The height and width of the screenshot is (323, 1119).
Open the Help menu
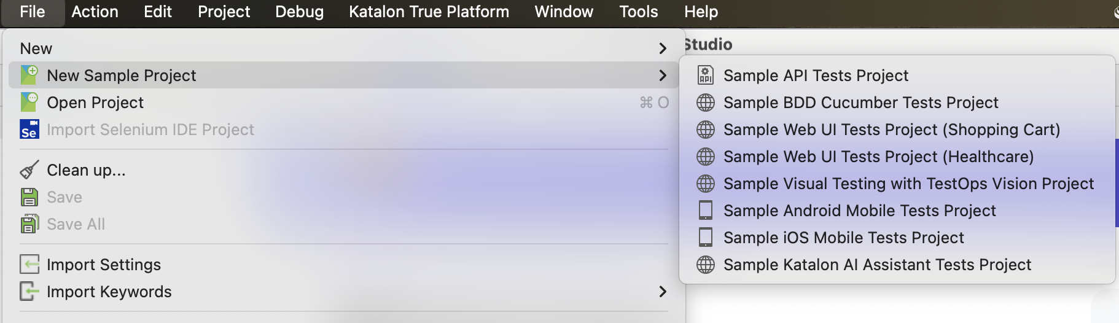(x=701, y=12)
